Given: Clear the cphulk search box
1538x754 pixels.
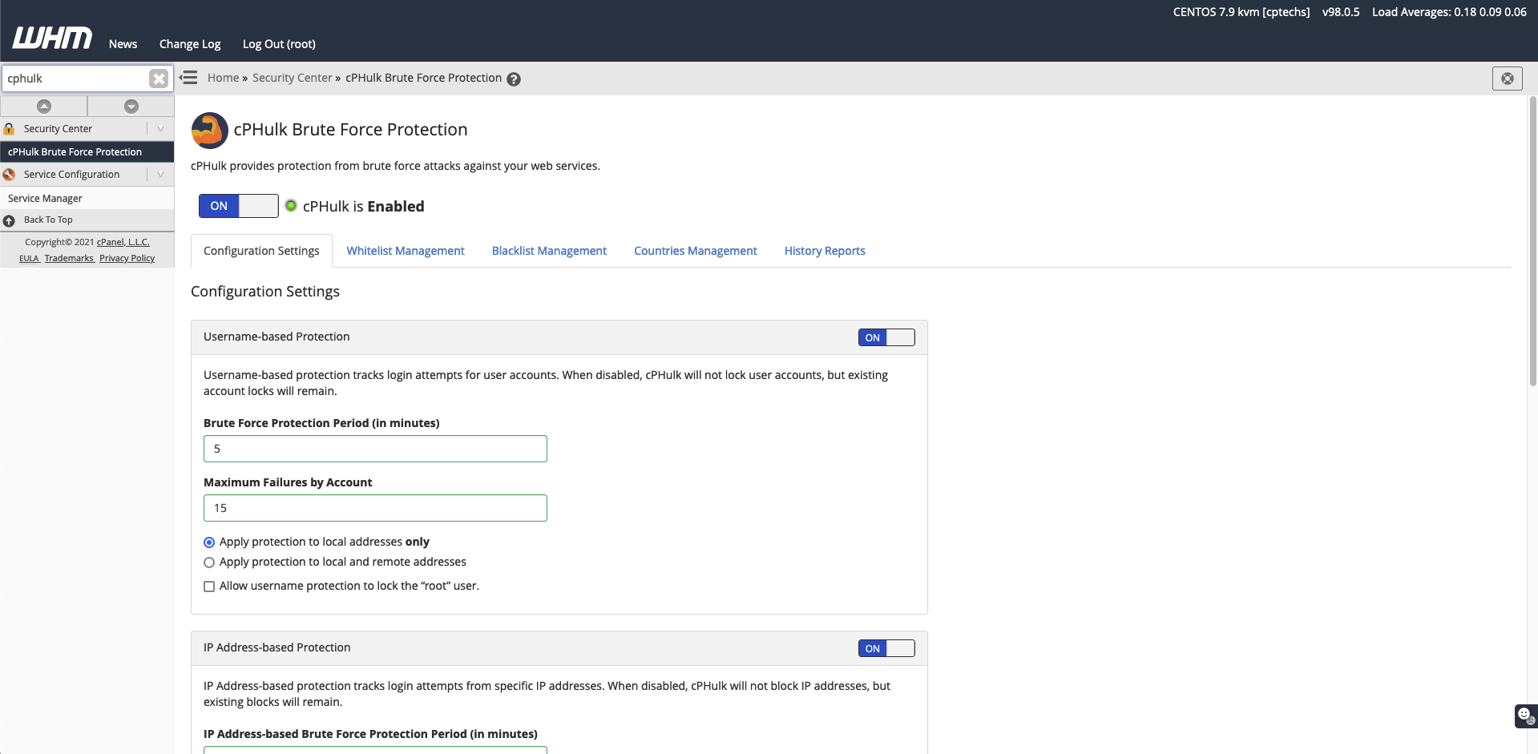Looking at the screenshot, I should point(159,79).
